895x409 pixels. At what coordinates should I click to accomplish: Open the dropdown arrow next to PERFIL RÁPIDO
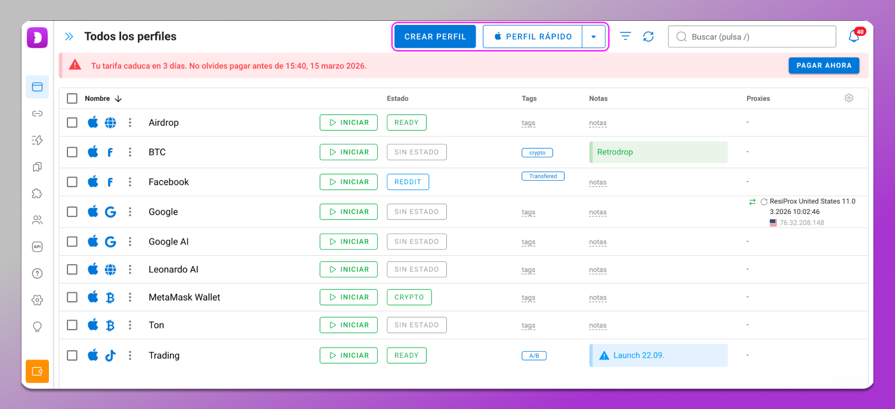pos(594,36)
